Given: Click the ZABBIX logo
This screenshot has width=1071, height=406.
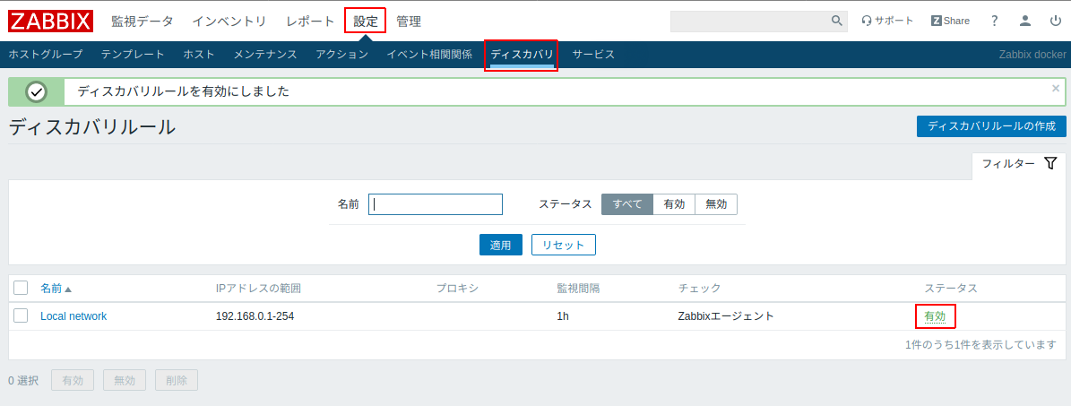Looking at the screenshot, I should 50,22.
